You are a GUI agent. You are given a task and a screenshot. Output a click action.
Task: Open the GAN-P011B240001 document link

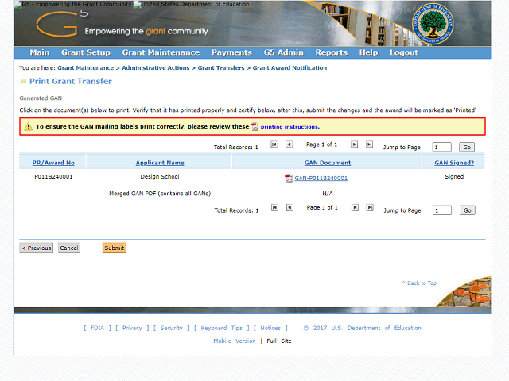[x=321, y=179]
